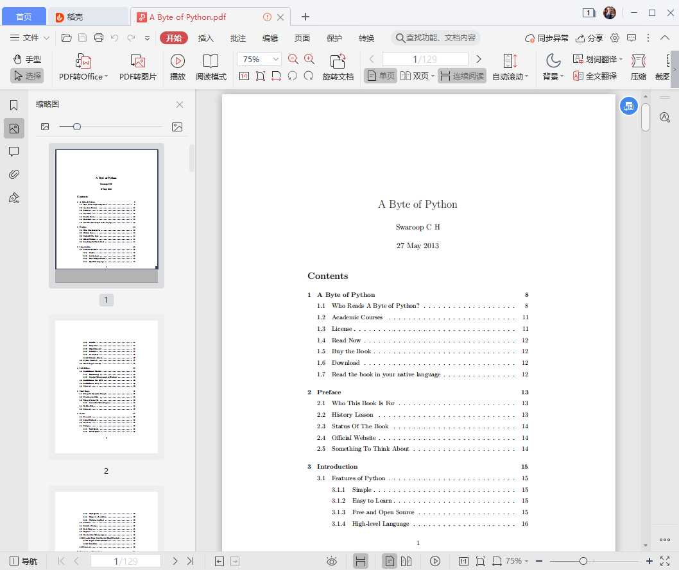Click the actual size 1:1 icon in the toolbar
The image size is (679, 570).
(245, 76)
